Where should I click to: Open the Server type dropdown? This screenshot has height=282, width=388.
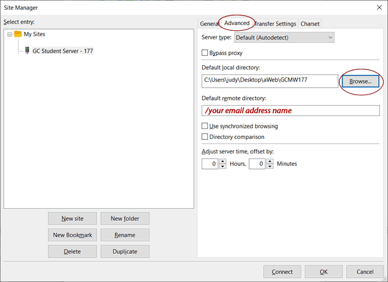pyautogui.click(x=284, y=37)
